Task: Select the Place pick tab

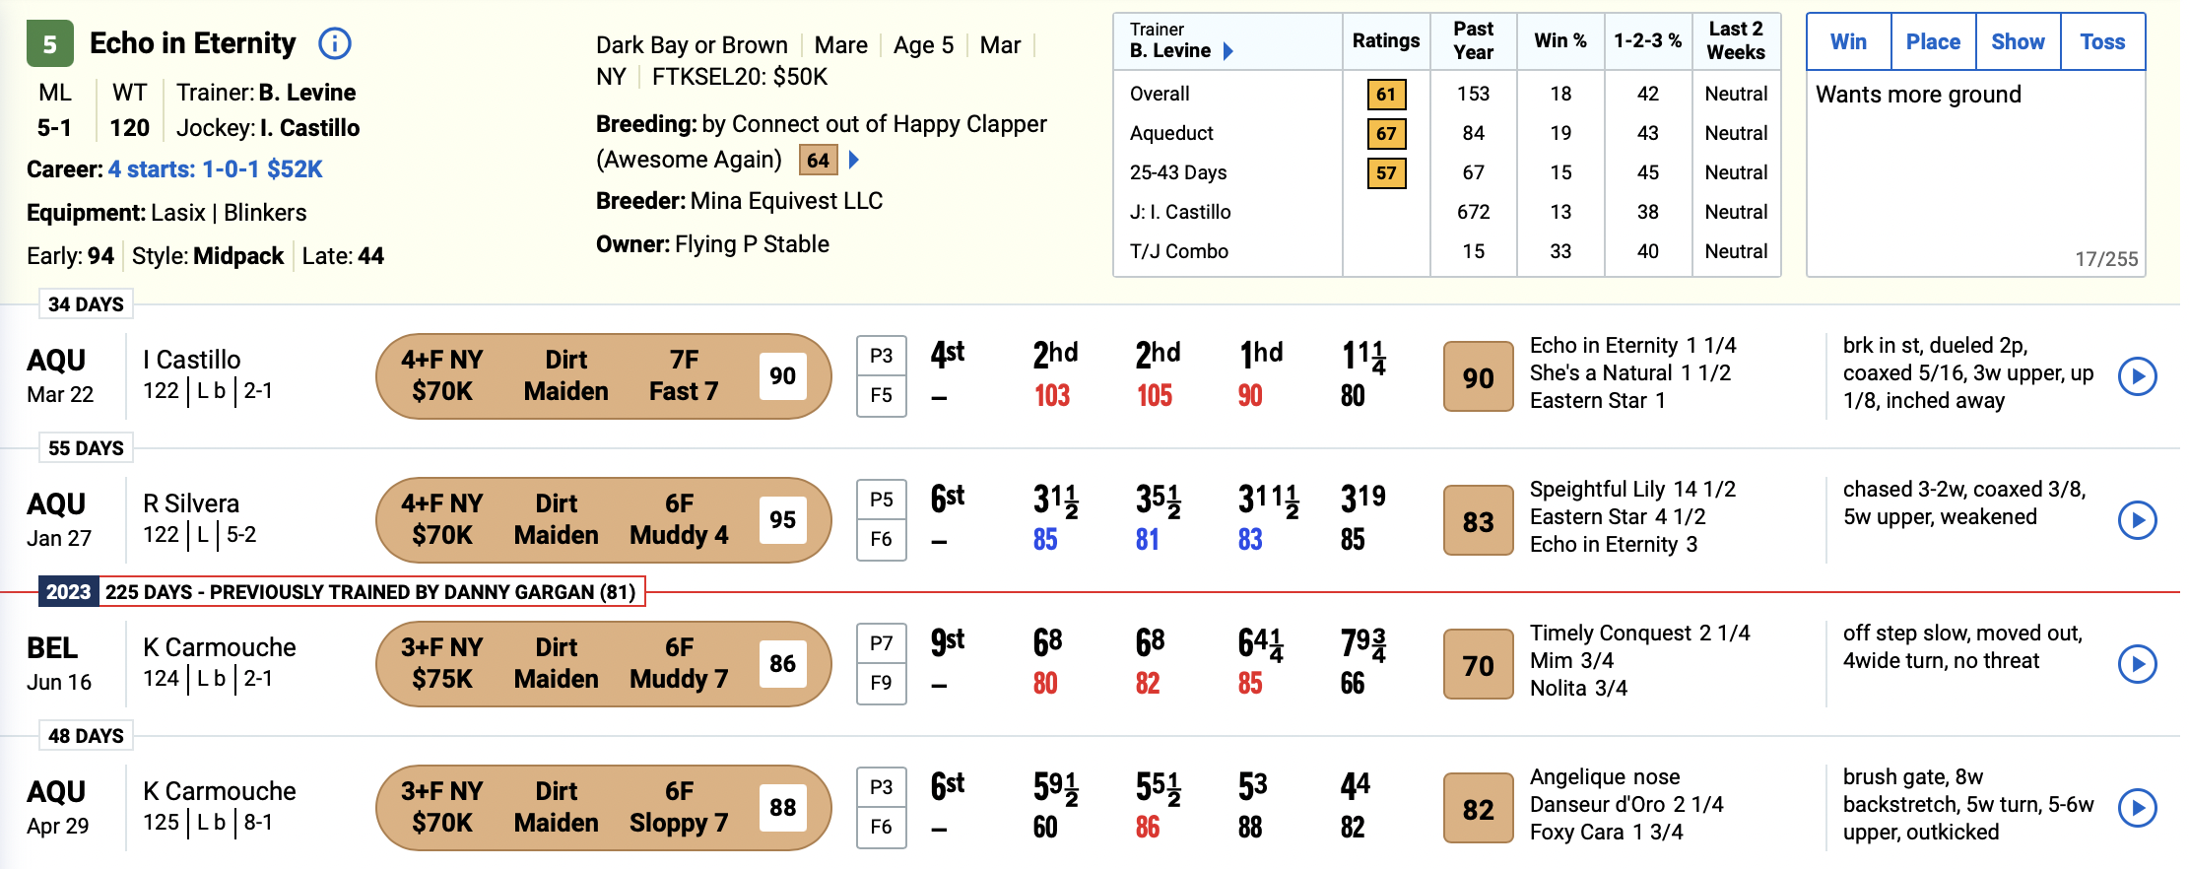Action: click(x=1933, y=41)
